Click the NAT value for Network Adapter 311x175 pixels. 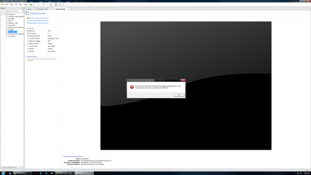point(49,41)
